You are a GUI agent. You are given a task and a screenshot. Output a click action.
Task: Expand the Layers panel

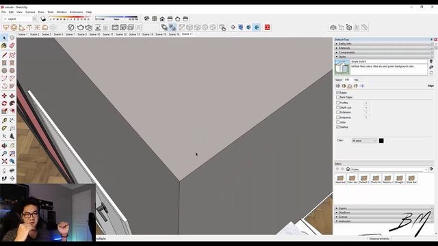coord(384,208)
